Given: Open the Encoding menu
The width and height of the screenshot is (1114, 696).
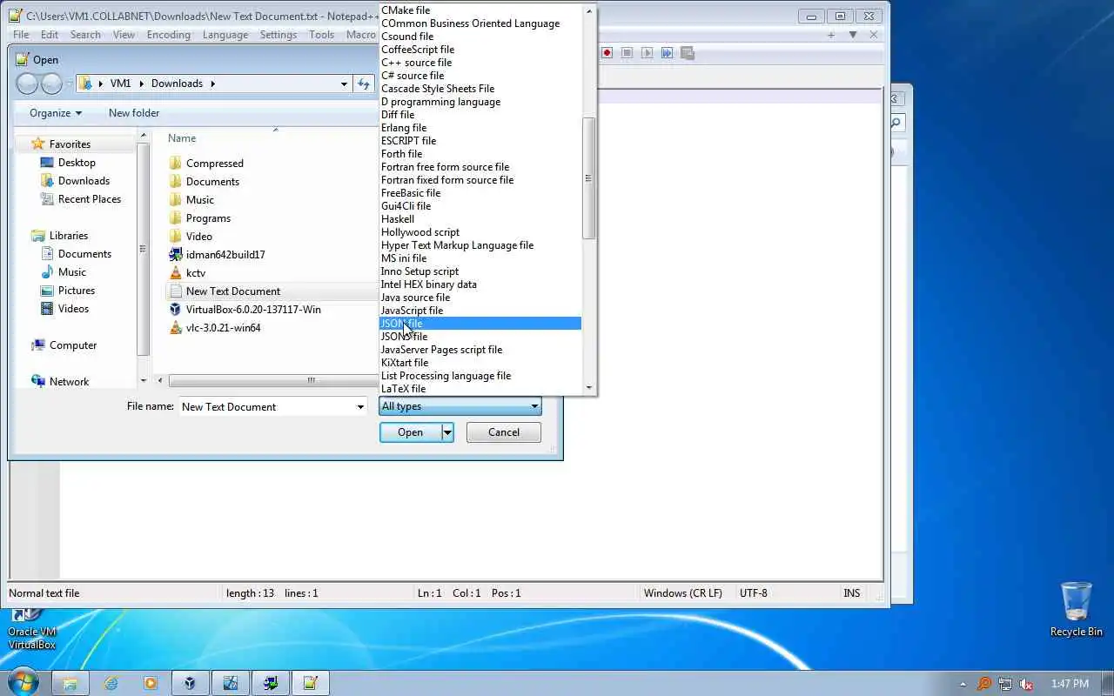Looking at the screenshot, I should point(168,35).
